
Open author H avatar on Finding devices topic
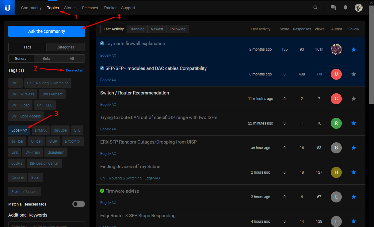(x=336, y=172)
